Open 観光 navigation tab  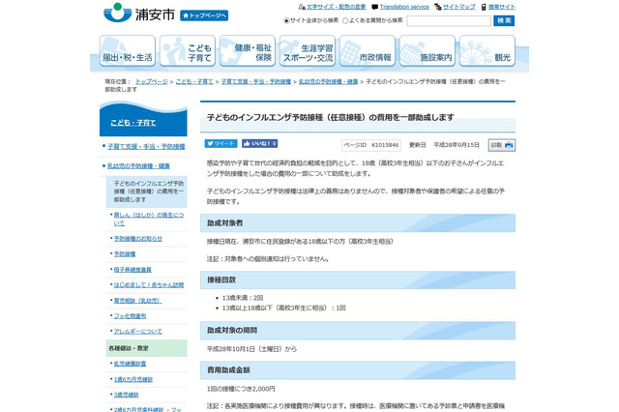487,51
